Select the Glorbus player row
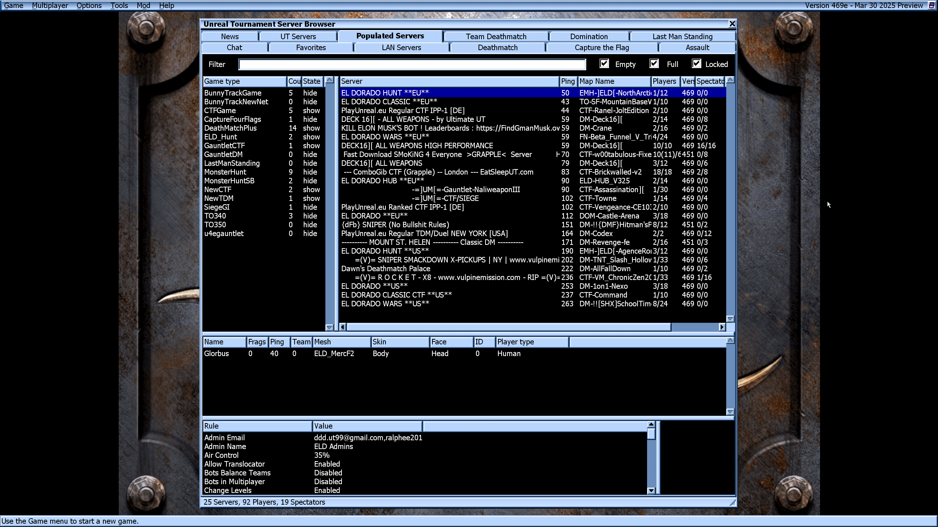The width and height of the screenshot is (938, 527). 464,354
